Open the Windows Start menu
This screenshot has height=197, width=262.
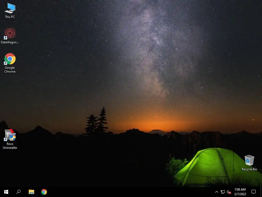click(x=6, y=192)
